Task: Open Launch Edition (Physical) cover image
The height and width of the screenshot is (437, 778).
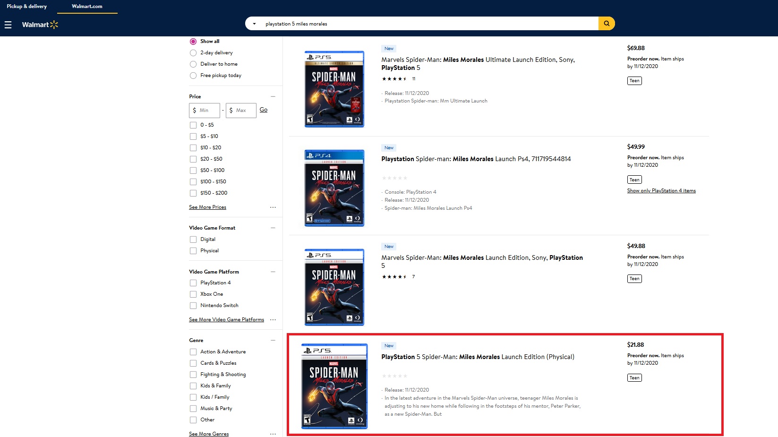Action: point(334,386)
